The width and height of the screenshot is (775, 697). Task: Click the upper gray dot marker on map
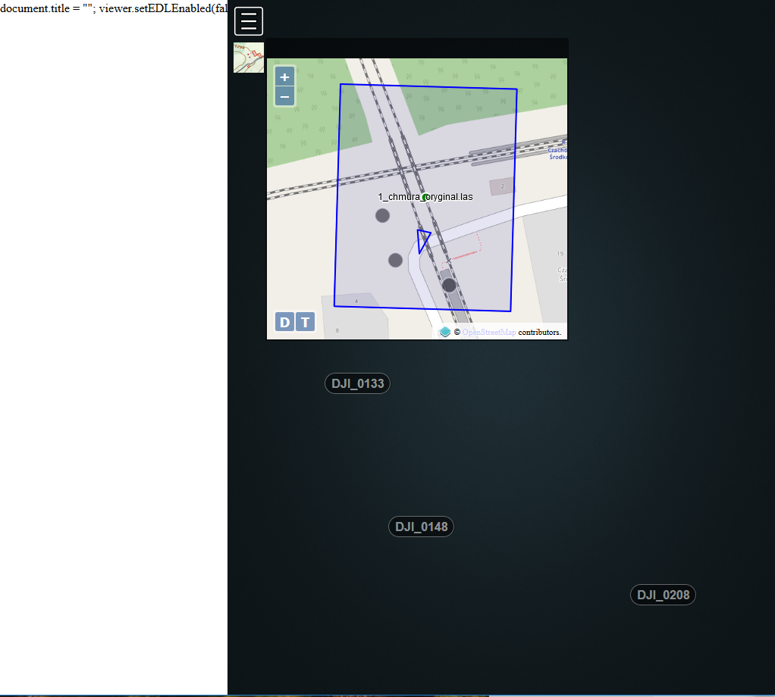(x=382, y=215)
